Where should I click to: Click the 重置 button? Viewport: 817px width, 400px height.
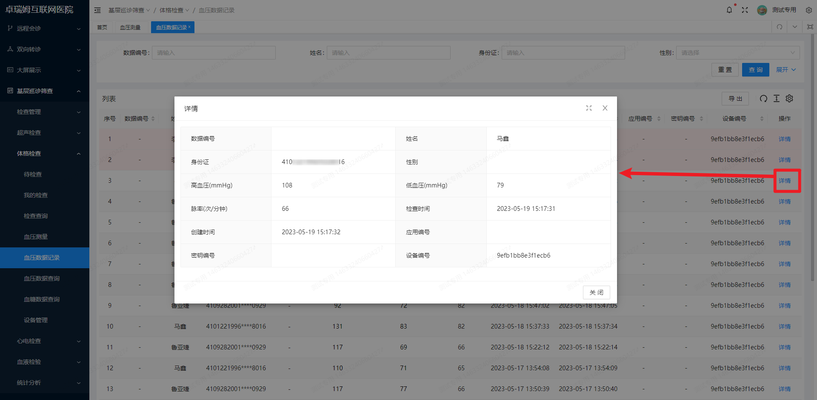click(x=725, y=70)
